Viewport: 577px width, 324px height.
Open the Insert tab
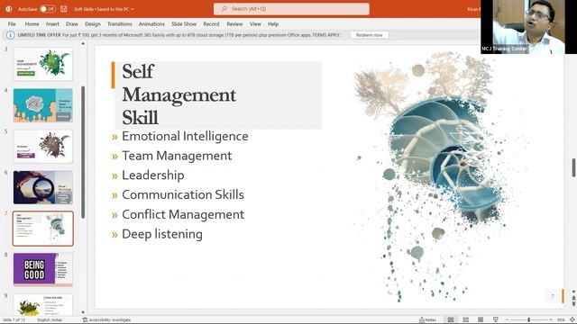pyautogui.click(x=52, y=24)
